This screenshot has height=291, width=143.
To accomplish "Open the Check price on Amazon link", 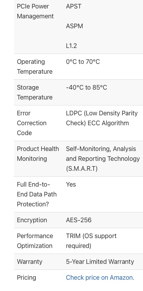I will (100, 278).
